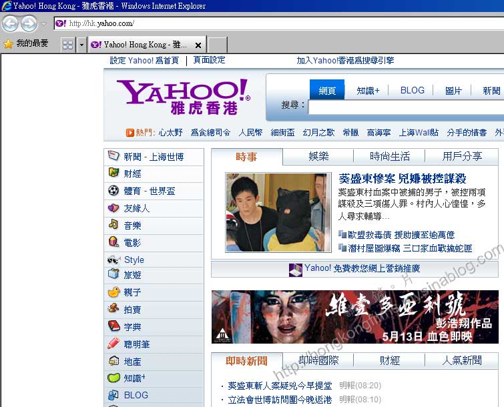Click the Sports soccer ball icon
Image resolution: width=504 pixels, height=407 pixels.
coord(113,190)
